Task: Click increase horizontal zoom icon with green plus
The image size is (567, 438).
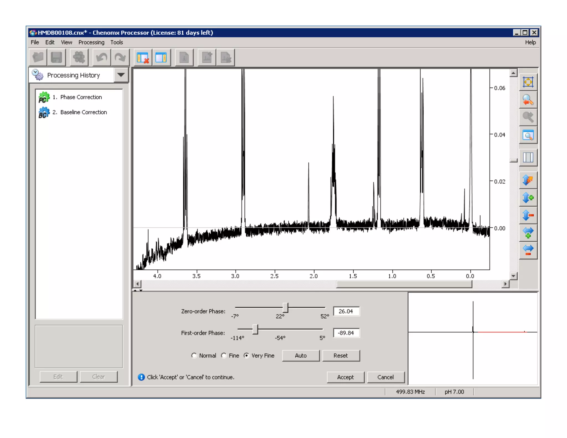Action: click(528, 233)
